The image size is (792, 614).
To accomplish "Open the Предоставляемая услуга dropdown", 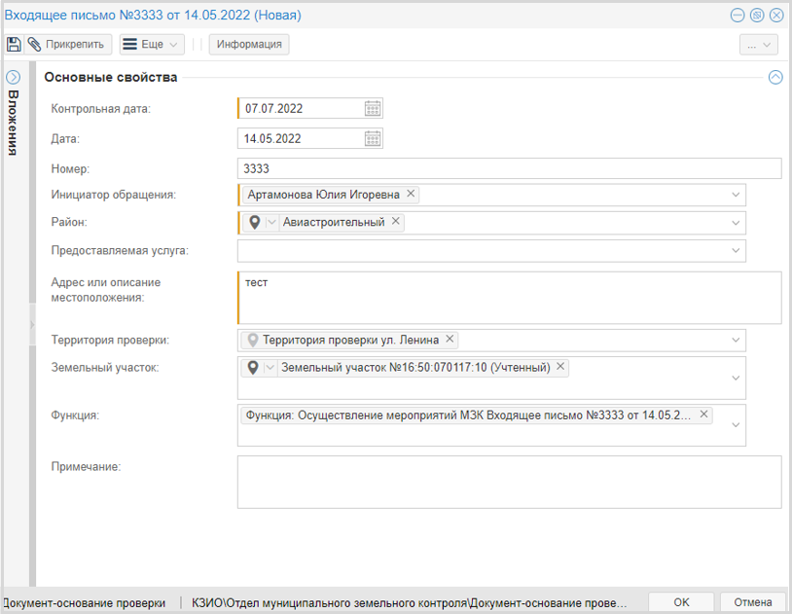I will click(736, 251).
